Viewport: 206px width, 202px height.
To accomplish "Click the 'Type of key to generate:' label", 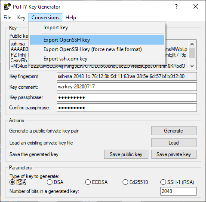I will [x=34, y=176].
